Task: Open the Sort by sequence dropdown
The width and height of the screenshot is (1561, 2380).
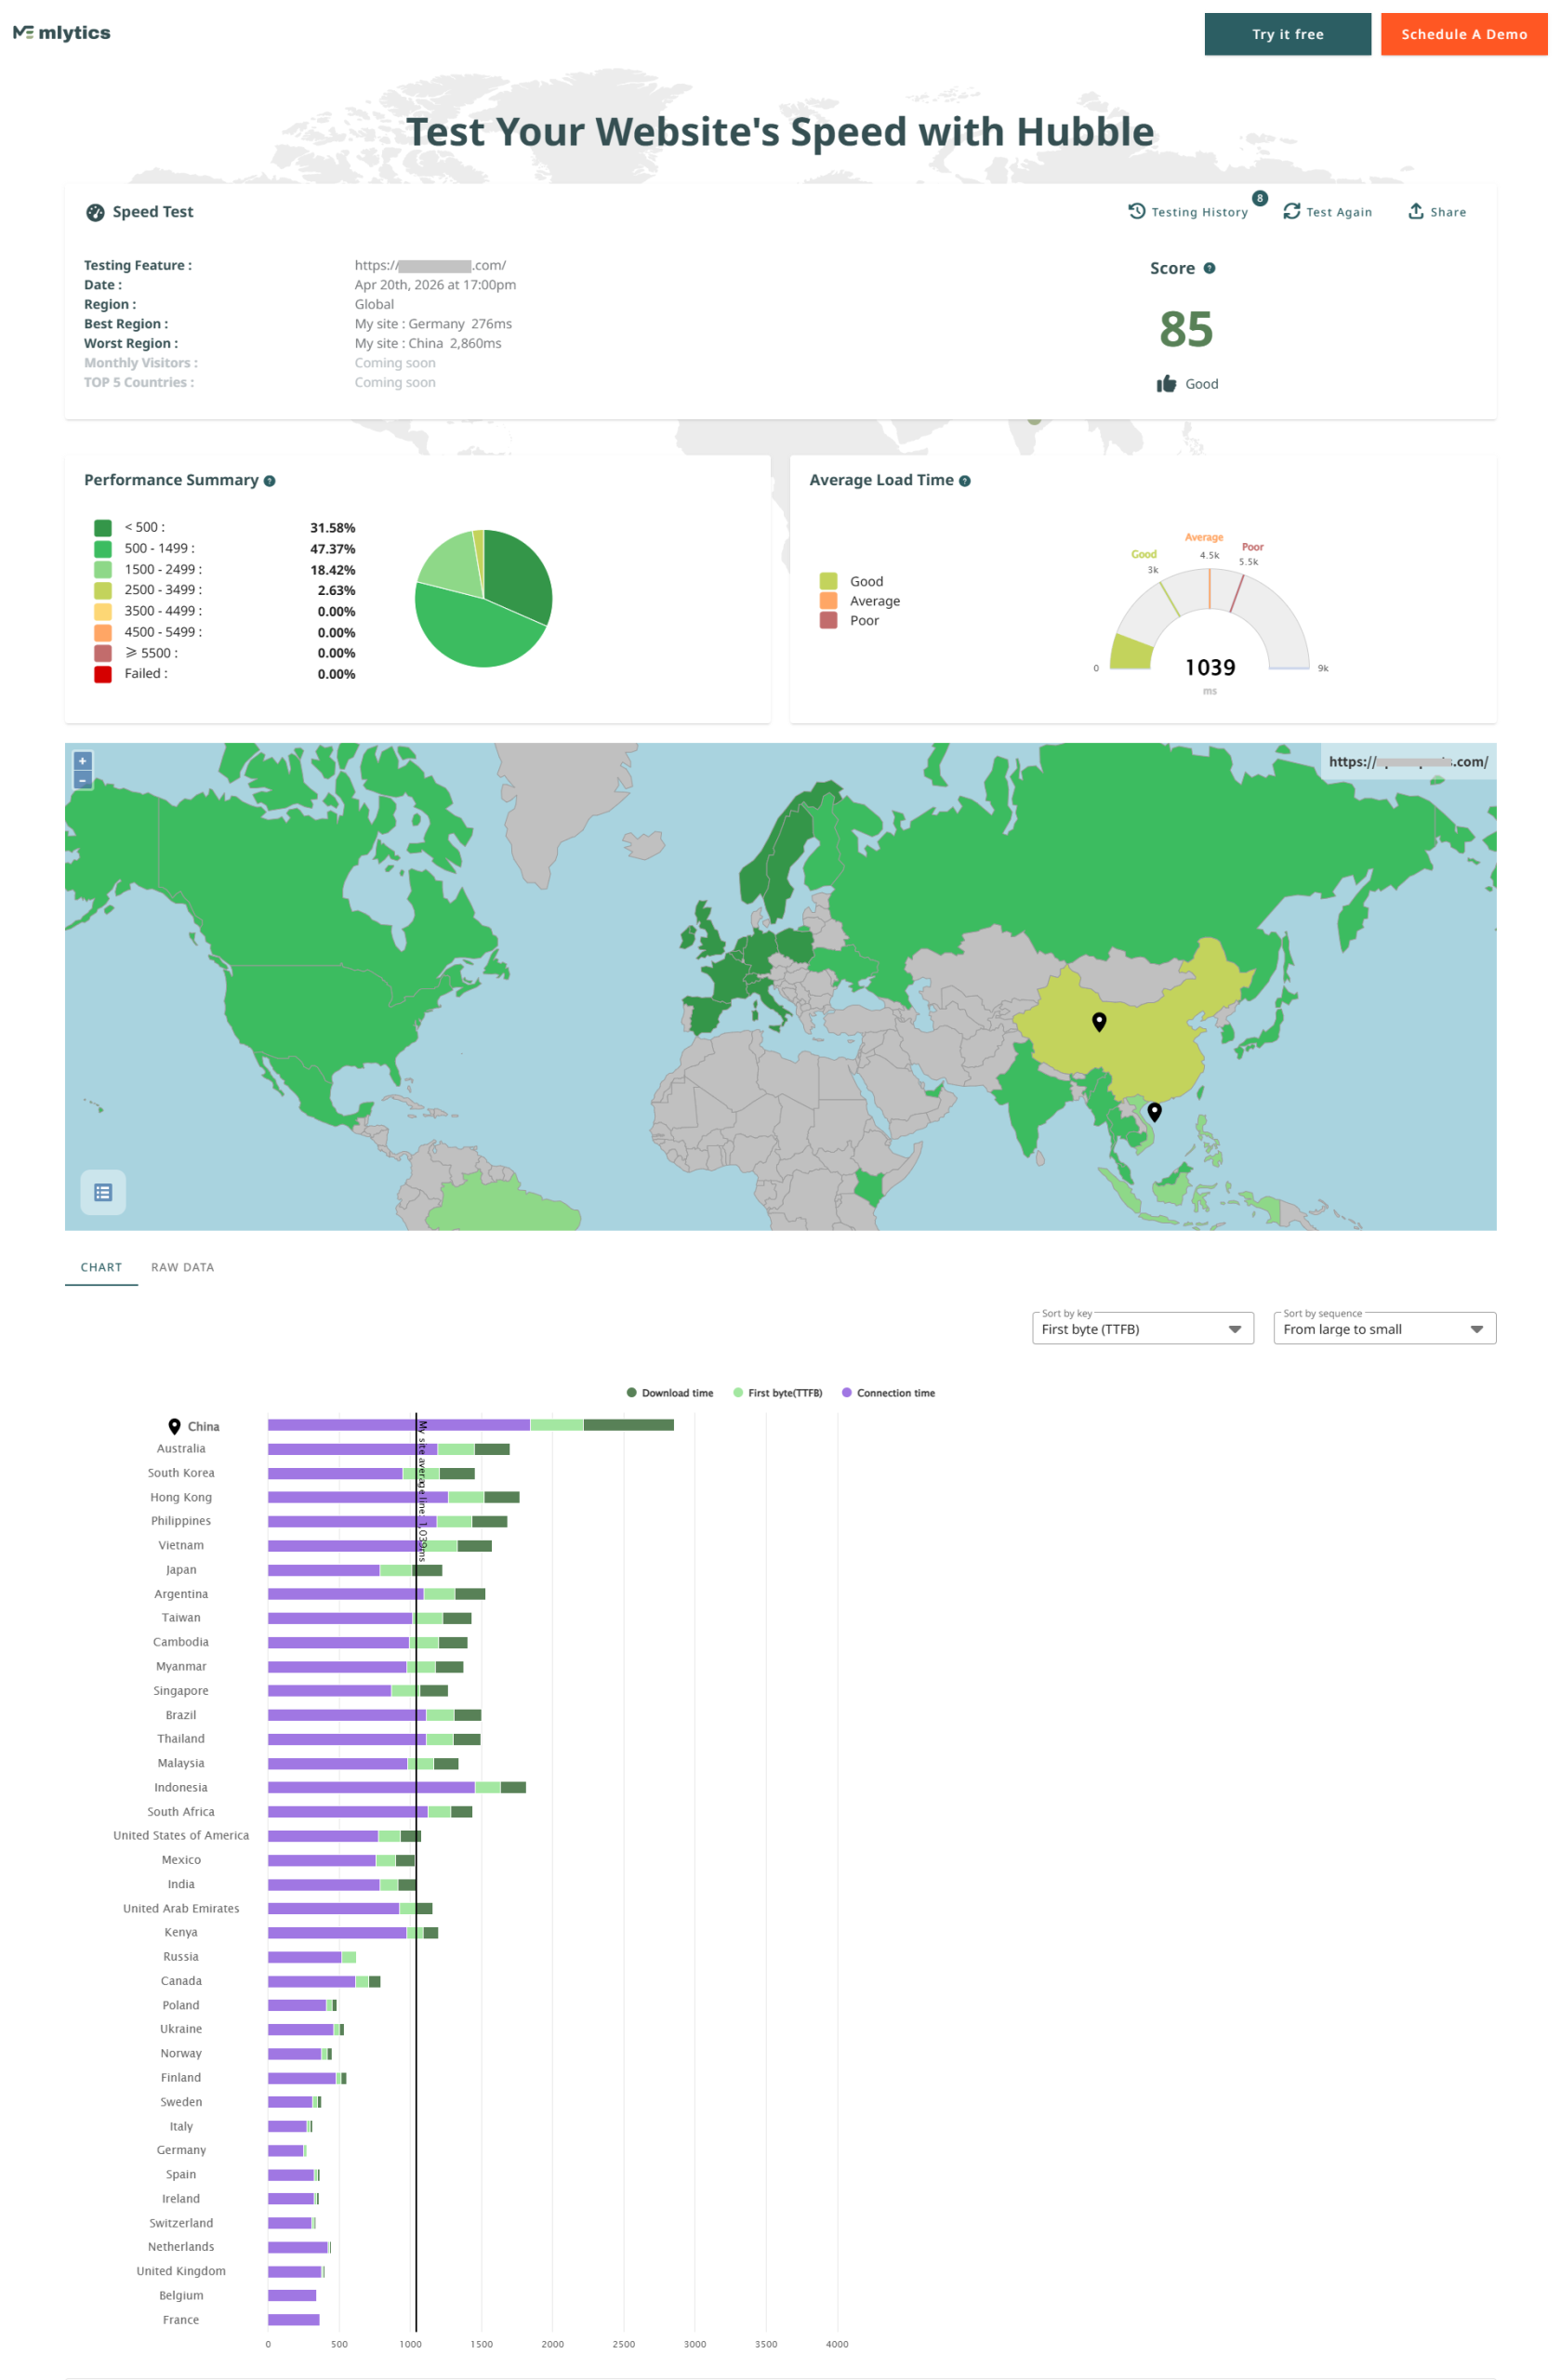Action: [1384, 1329]
